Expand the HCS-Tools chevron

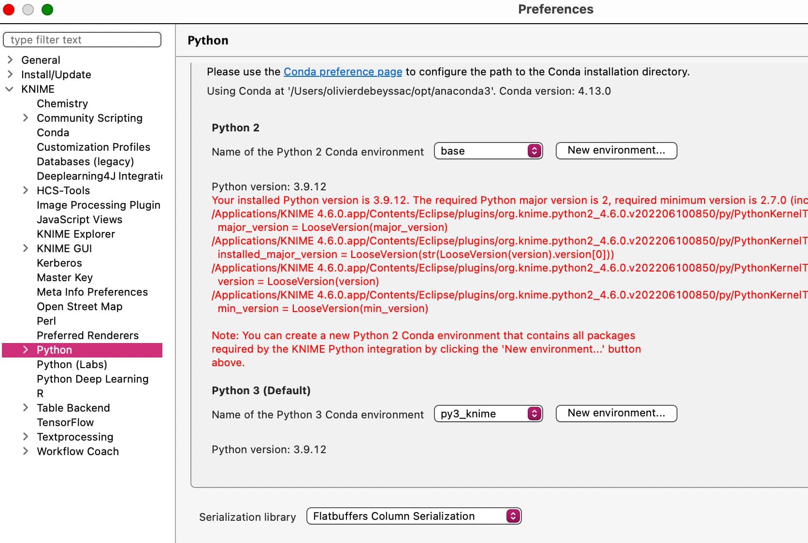click(x=26, y=190)
